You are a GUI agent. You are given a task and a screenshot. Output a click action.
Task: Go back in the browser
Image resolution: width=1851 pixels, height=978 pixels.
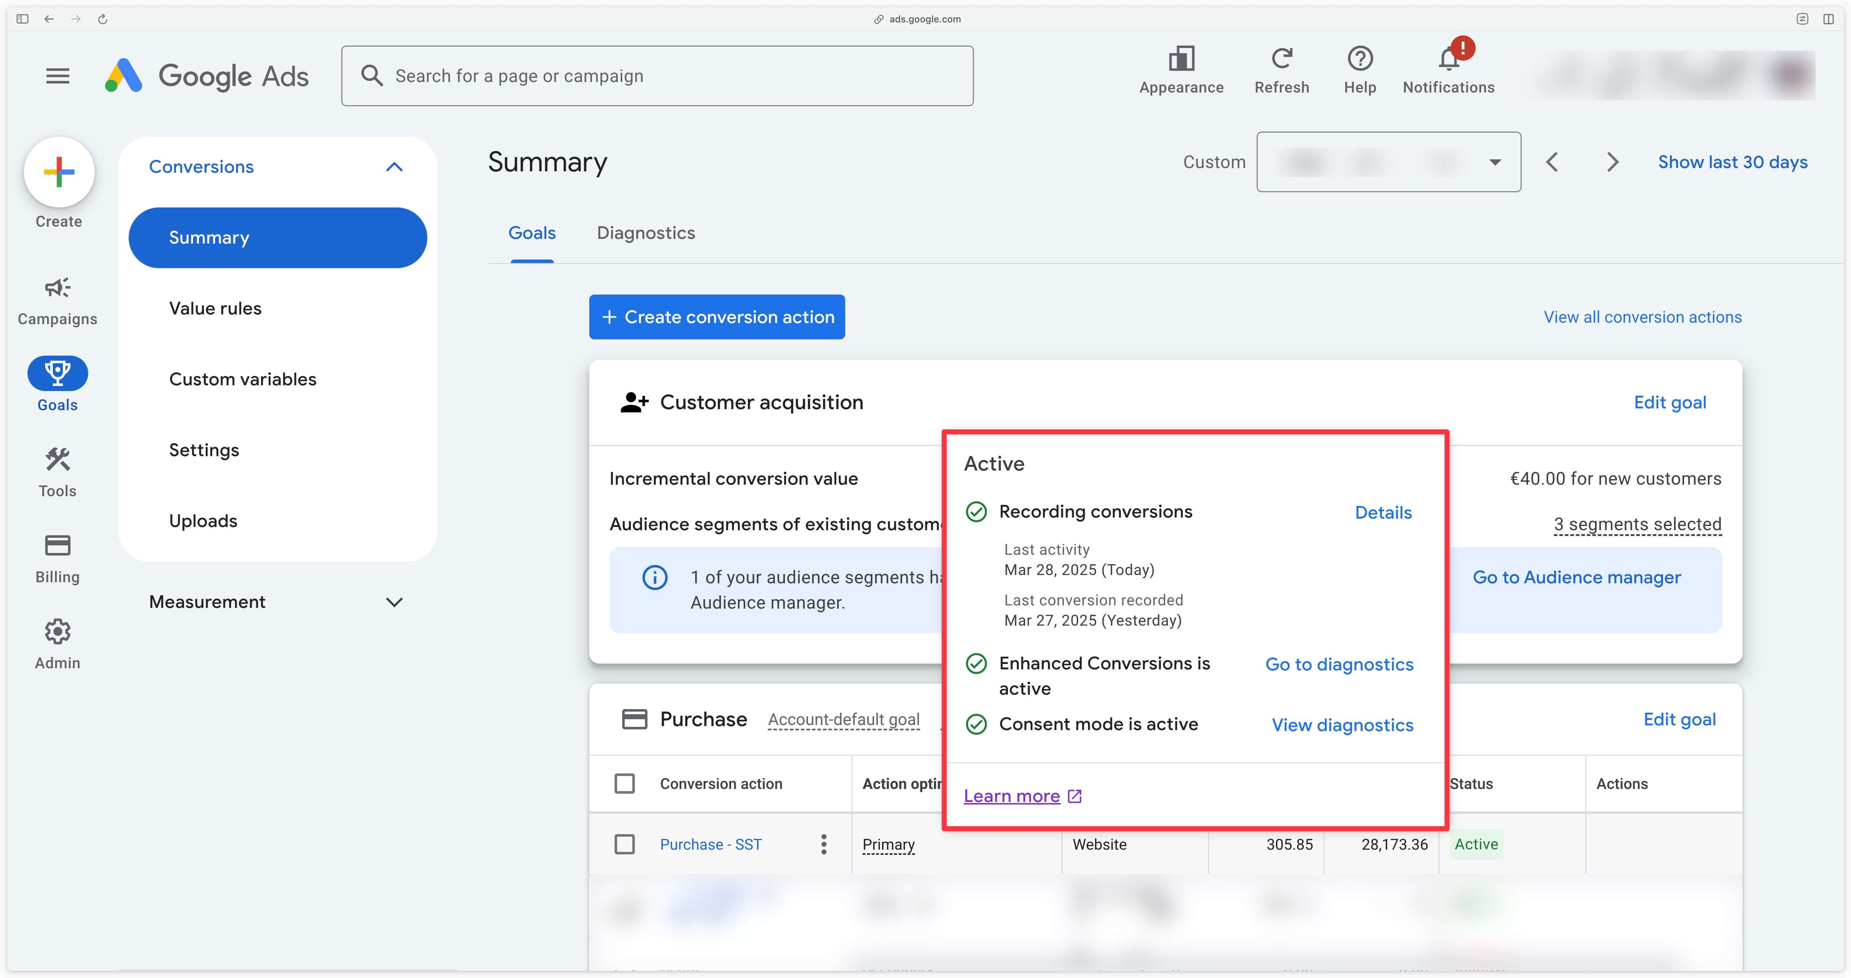[49, 19]
